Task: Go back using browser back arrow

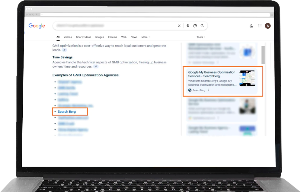Action: coord(27,14)
